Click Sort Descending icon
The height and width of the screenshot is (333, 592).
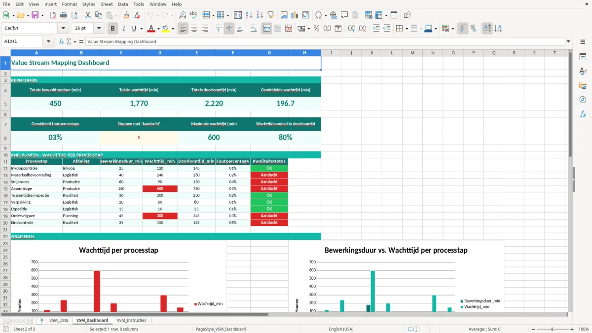(259, 15)
